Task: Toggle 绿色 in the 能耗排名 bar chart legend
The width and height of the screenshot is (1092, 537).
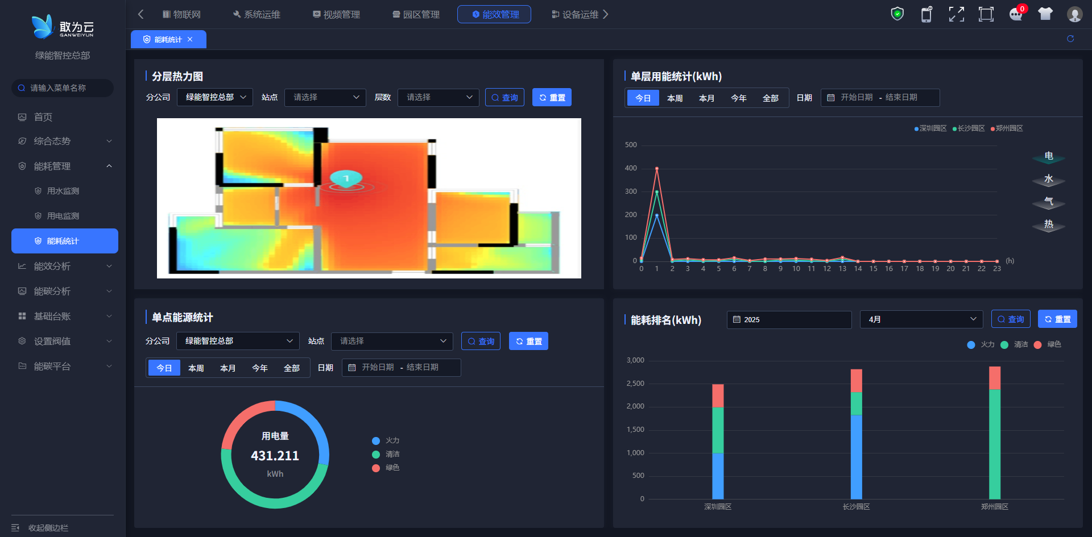Action: (1048, 344)
